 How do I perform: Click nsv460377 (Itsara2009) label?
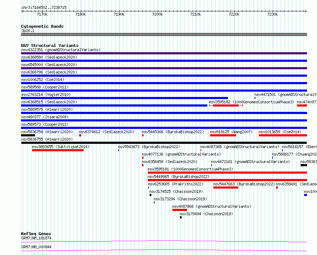click(x=45, y=117)
